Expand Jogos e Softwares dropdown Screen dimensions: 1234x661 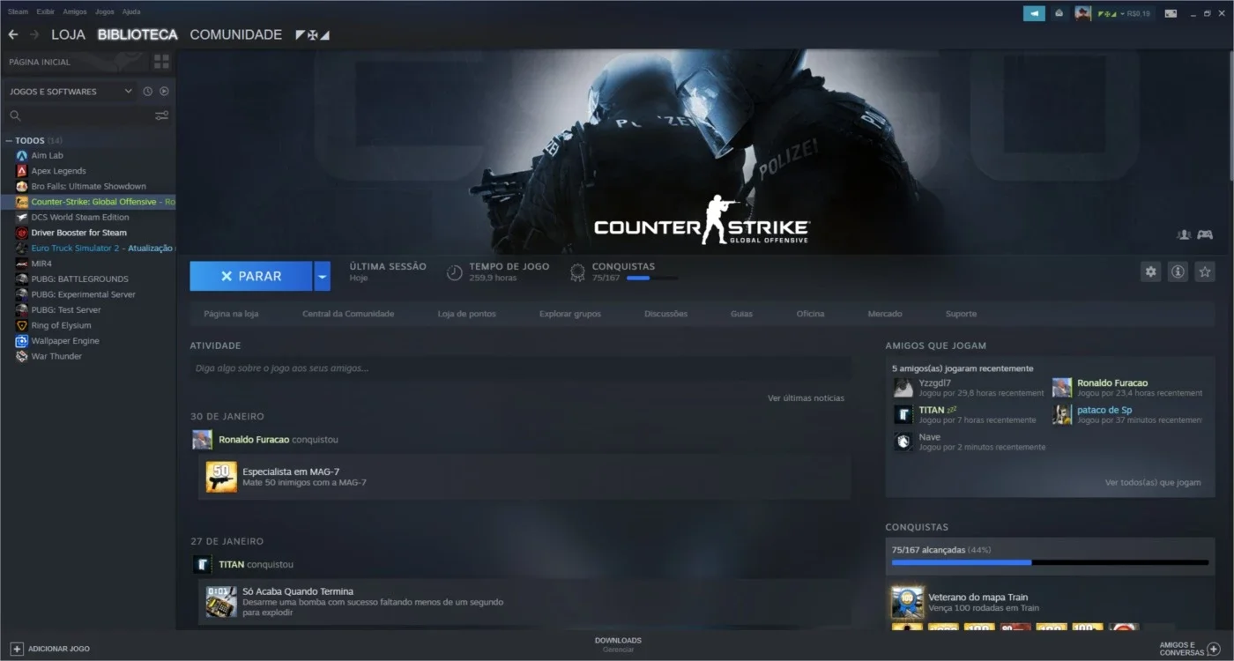(128, 92)
